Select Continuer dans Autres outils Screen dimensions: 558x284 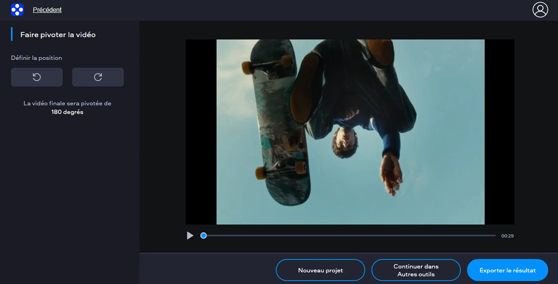click(x=416, y=270)
